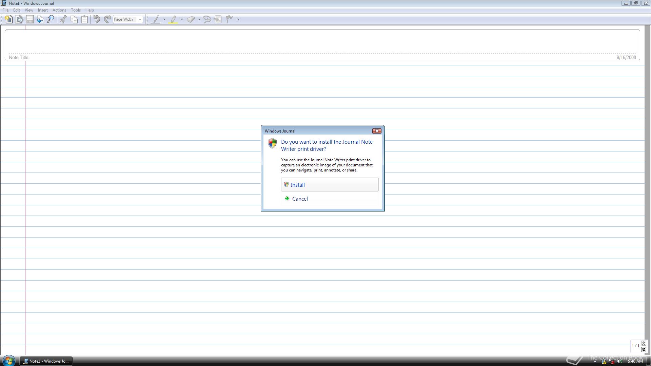Click the network tray icon
This screenshot has height=366, width=651.
coord(612,361)
